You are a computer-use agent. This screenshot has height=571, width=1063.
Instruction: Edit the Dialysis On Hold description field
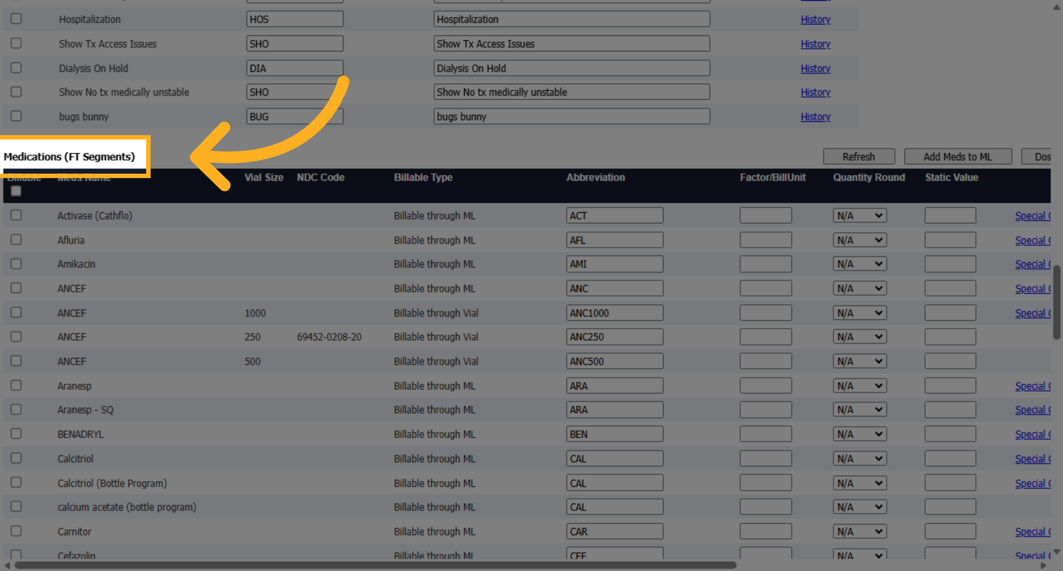pyautogui.click(x=572, y=68)
